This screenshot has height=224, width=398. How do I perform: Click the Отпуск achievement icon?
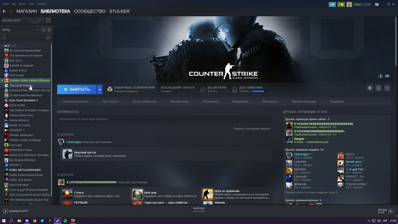(x=67, y=194)
